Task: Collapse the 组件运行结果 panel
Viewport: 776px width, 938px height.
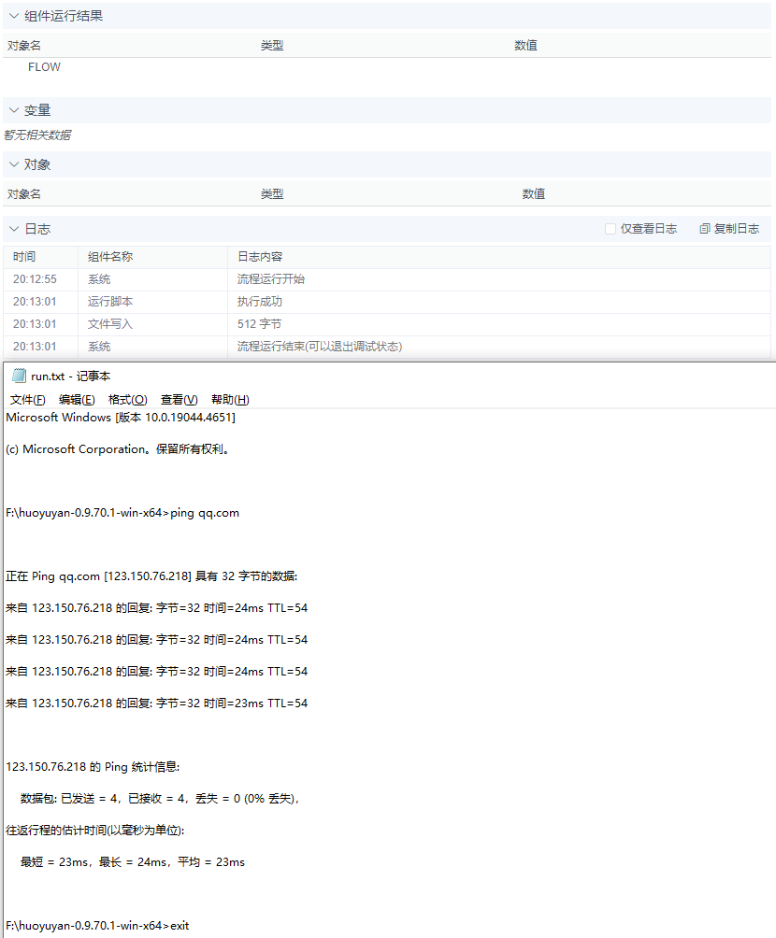Action: (x=14, y=16)
